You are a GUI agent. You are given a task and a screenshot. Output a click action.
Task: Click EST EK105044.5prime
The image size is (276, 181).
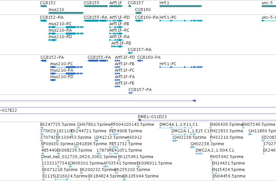(x=141, y=176)
